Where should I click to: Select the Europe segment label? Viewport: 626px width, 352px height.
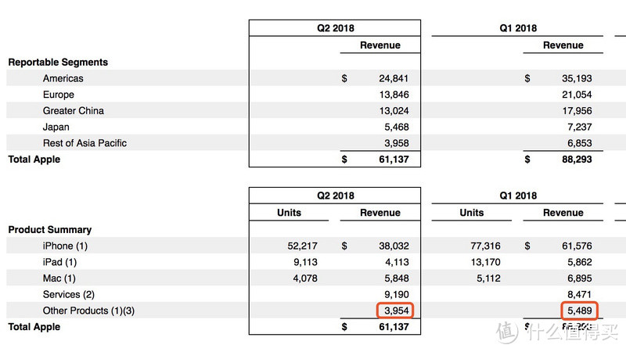(58, 95)
